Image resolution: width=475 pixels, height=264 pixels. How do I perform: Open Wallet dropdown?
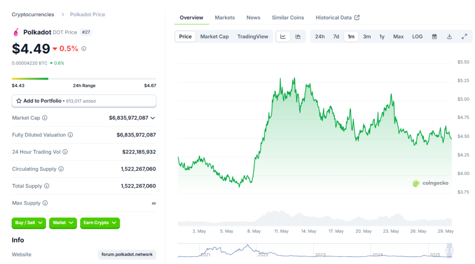pos(63,223)
